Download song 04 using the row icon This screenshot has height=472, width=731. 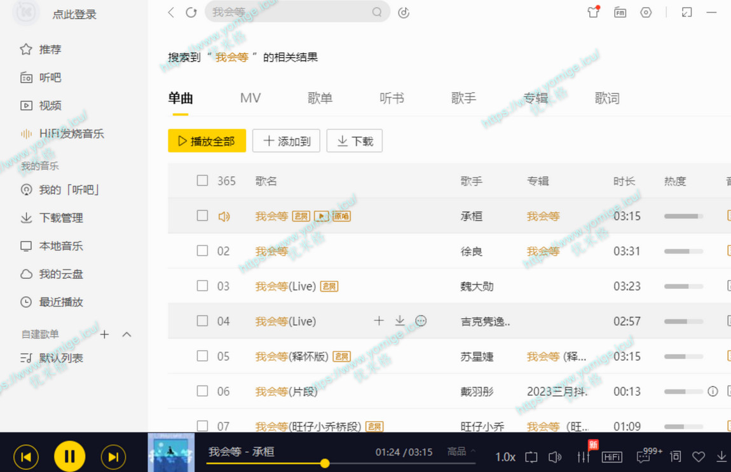coord(400,321)
